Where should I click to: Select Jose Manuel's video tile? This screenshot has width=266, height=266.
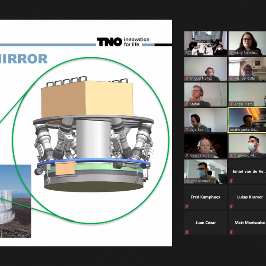pyautogui.click(x=205, y=171)
